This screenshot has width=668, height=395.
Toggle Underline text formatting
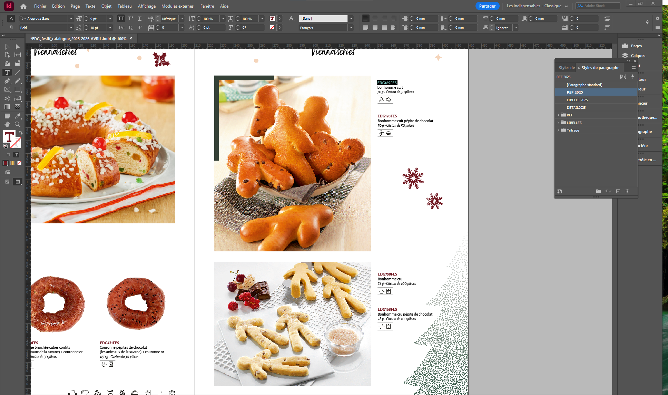click(x=139, y=19)
